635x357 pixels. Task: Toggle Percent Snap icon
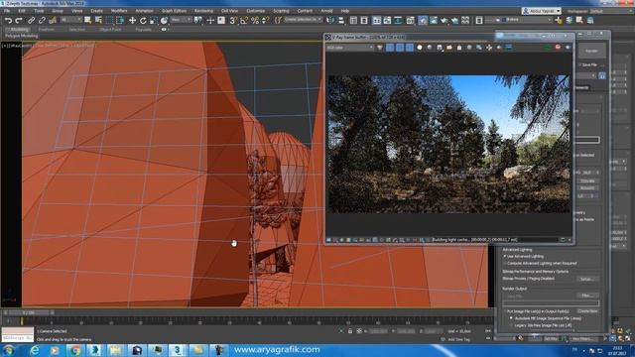pos(255,20)
